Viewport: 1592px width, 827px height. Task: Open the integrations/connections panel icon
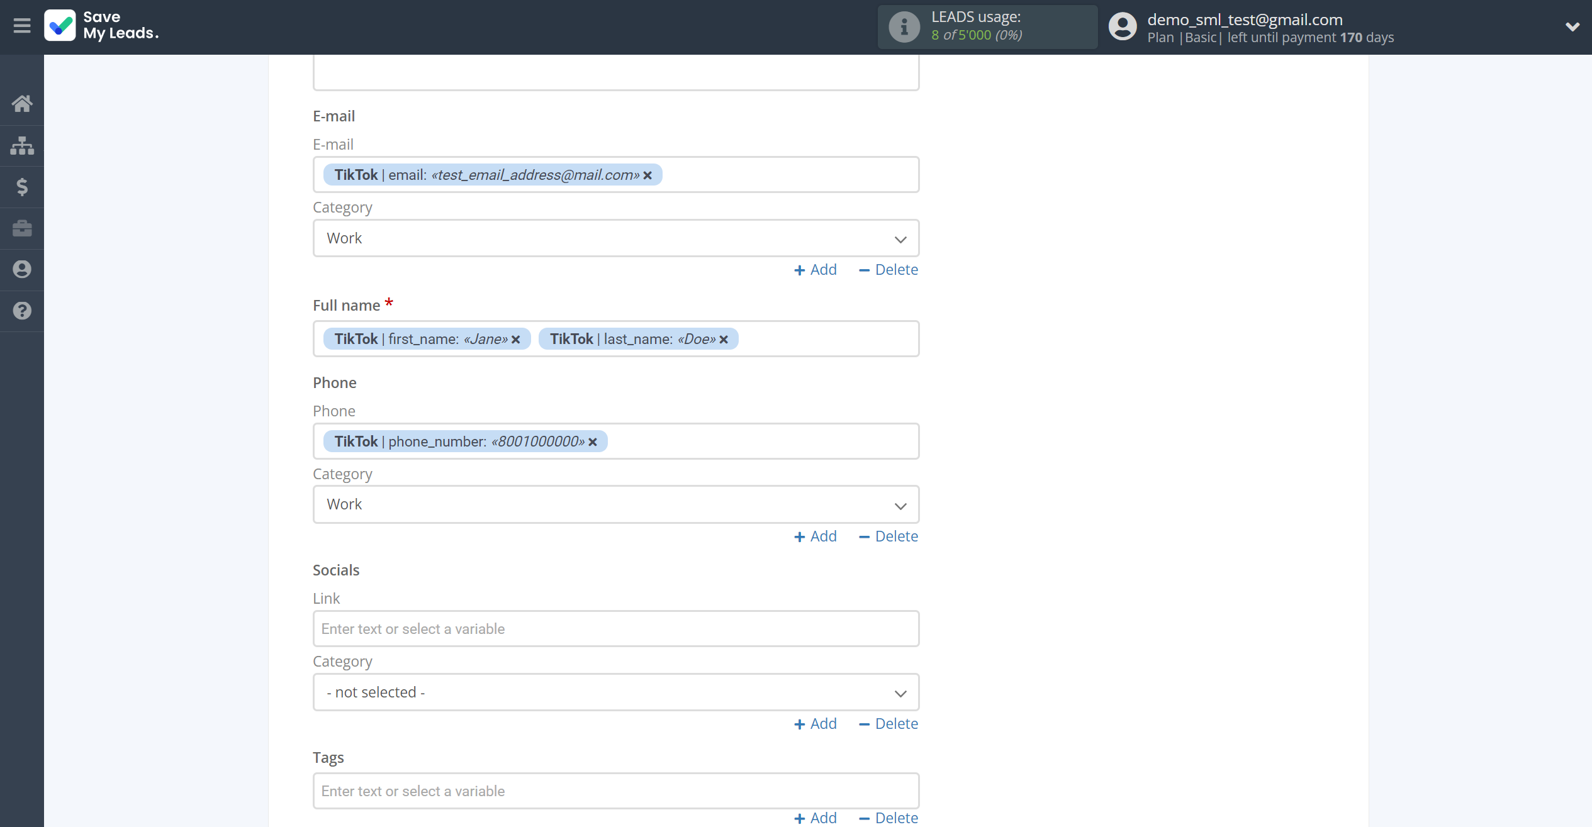[22, 145]
